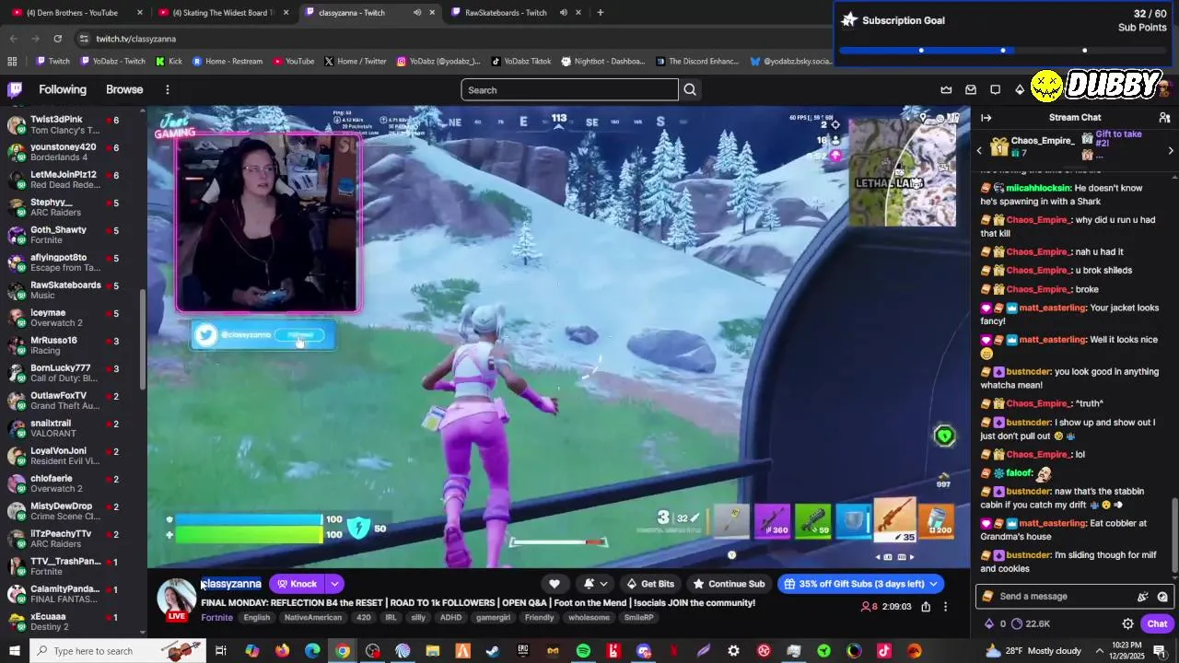Open the notifications chat-bubble icon

point(995,89)
